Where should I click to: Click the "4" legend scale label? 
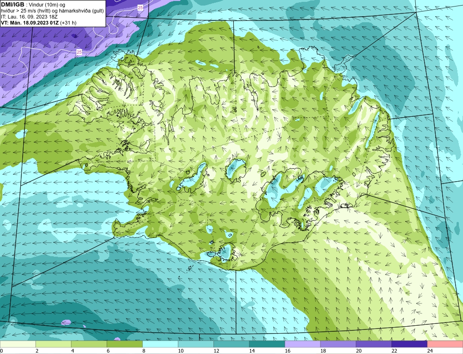point(73,351)
